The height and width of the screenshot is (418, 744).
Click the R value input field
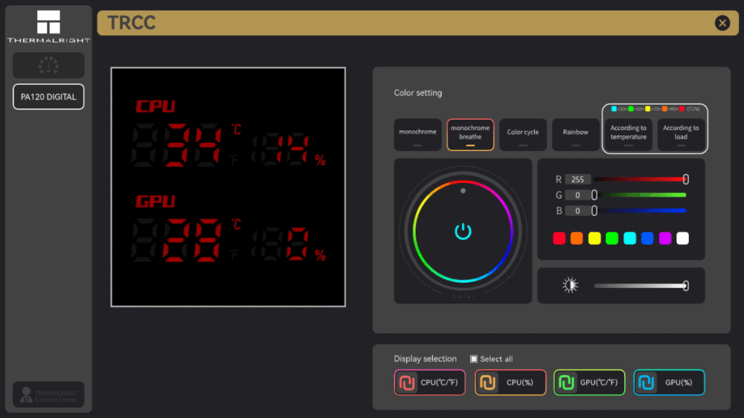point(578,179)
